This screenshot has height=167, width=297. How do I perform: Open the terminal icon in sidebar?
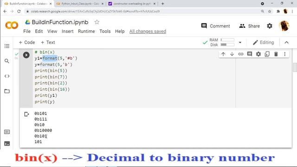pos(7,144)
